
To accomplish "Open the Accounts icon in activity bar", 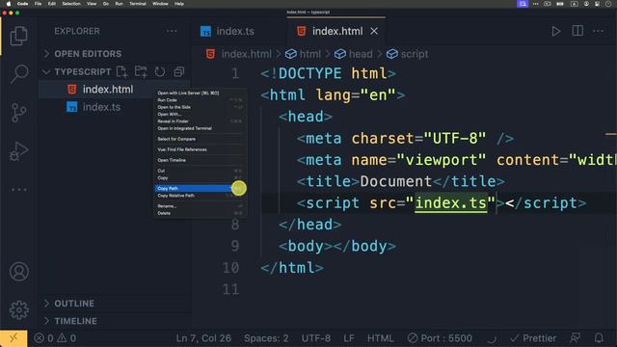I will click(x=18, y=272).
